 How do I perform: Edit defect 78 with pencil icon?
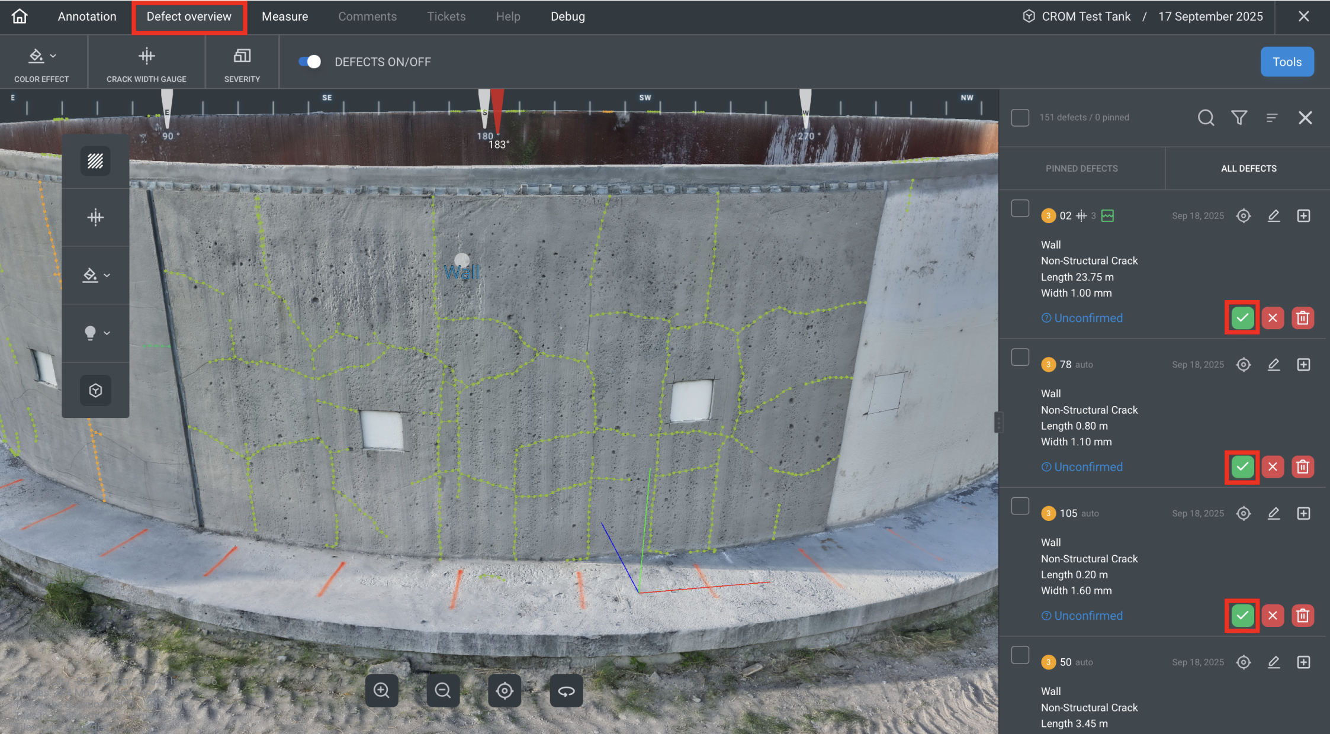coord(1274,365)
